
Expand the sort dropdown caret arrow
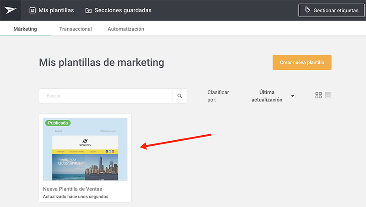coord(293,96)
